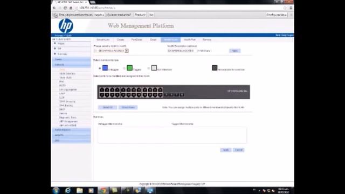345x194 pixels.
Task: Expand the Summary tree item
Action: point(55,54)
